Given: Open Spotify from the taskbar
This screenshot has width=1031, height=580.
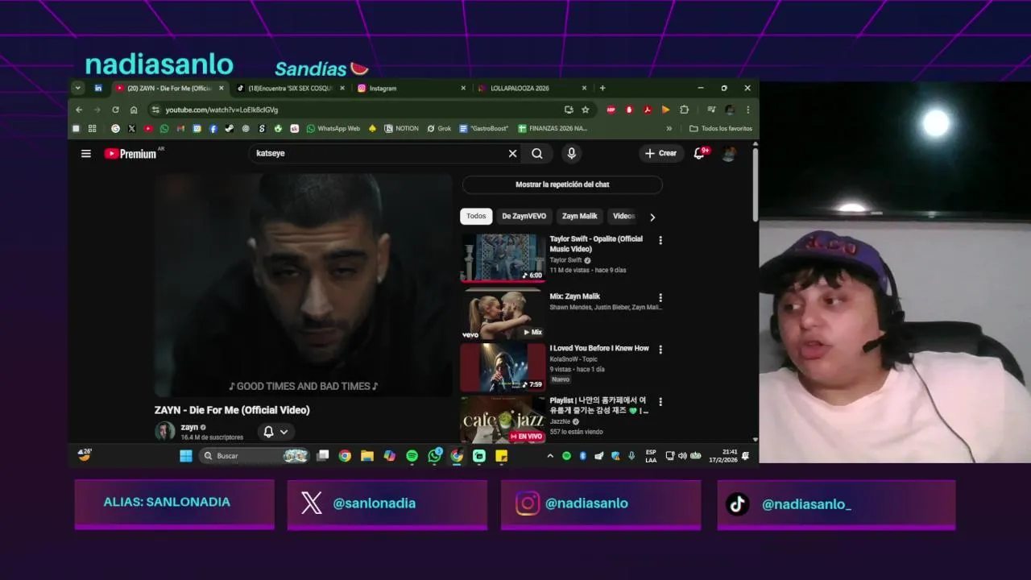Looking at the screenshot, I should click(412, 456).
